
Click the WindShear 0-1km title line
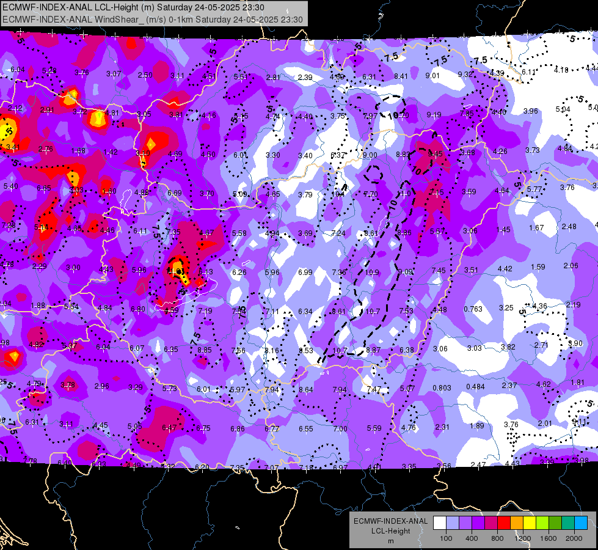click(x=153, y=20)
